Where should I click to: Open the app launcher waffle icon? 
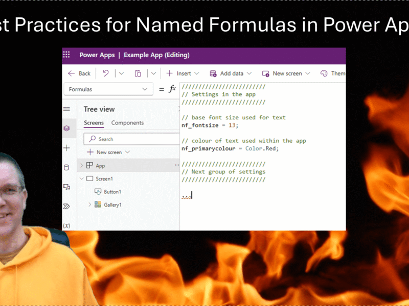(x=66, y=55)
